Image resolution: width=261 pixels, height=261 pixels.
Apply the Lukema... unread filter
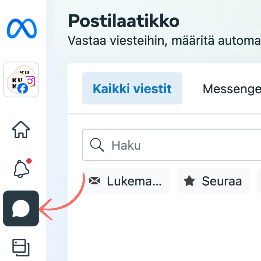126,181
